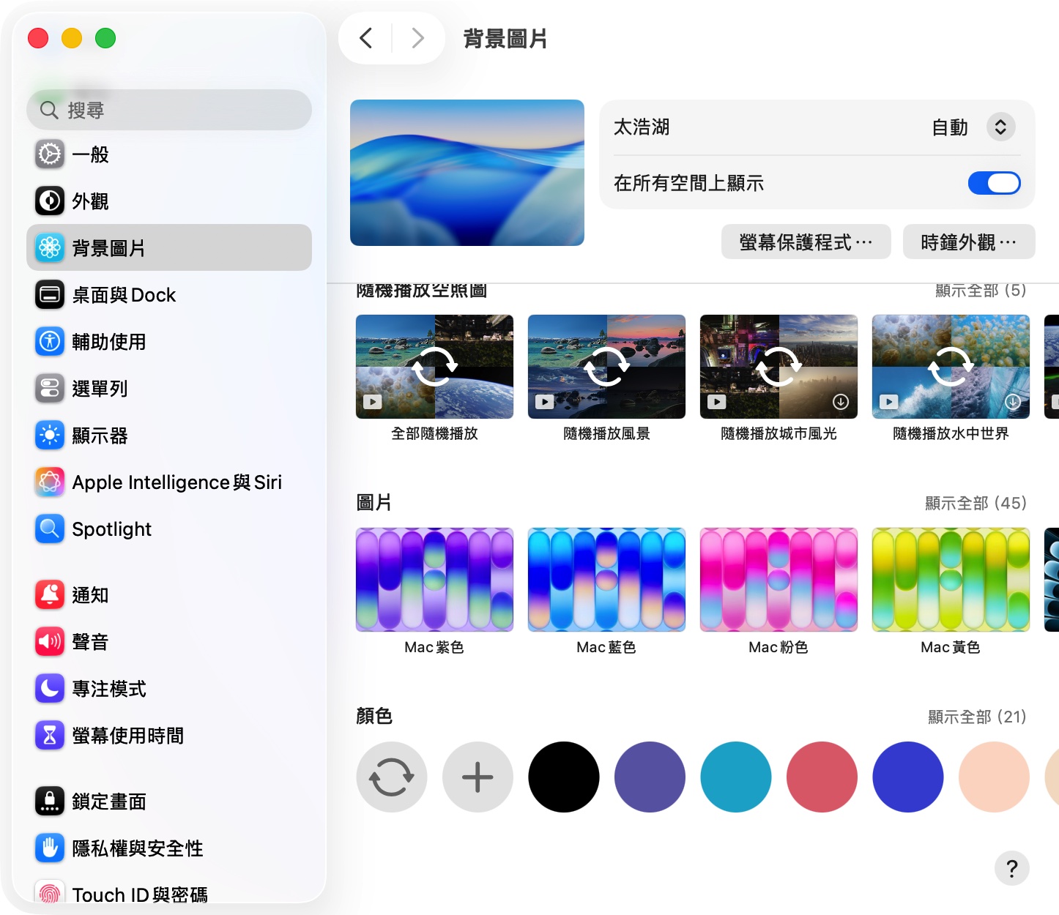
Task: Select the royal blue color swatch
Action: tap(908, 777)
